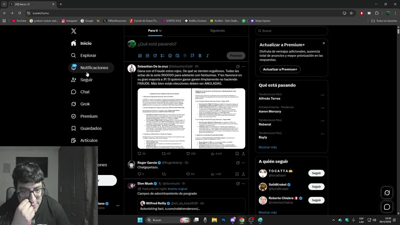Viewport: 400px width, 225px height.
Task: Reply to Roger García's post
Action: [x=141, y=174]
